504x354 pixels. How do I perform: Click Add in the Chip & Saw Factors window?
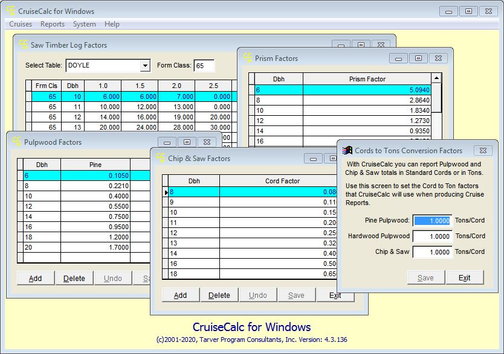coord(180,295)
